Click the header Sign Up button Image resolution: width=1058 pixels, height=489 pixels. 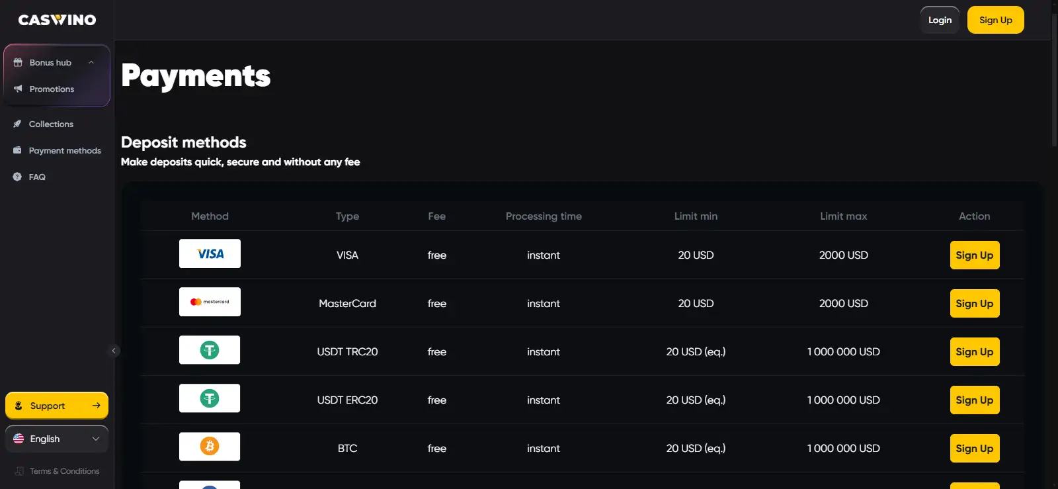(x=996, y=20)
